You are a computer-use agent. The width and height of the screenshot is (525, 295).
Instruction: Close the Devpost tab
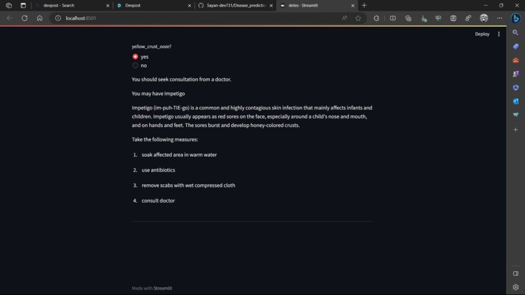coord(190,6)
